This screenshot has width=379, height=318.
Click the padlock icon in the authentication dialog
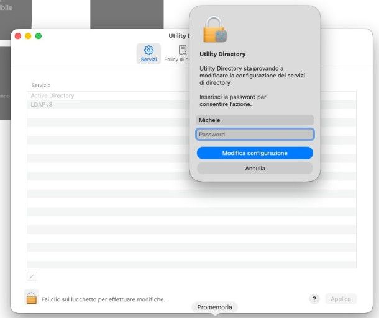pos(215,29)
